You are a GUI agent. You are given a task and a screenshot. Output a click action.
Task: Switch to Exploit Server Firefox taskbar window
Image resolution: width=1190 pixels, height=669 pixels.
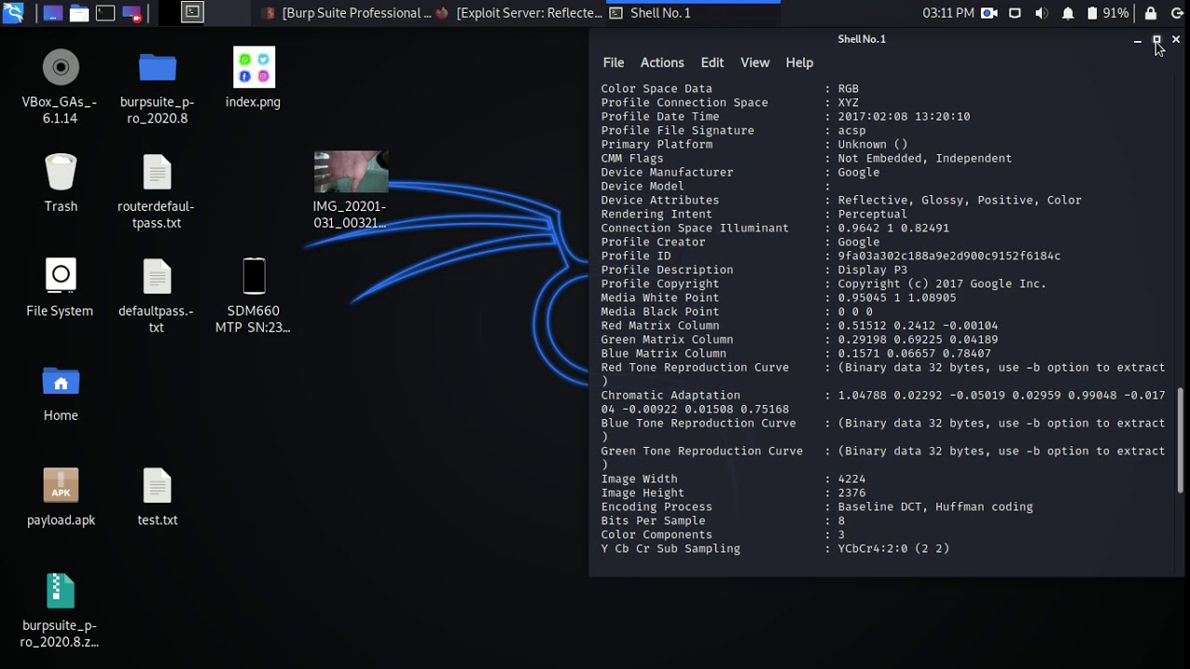point(519,13)
